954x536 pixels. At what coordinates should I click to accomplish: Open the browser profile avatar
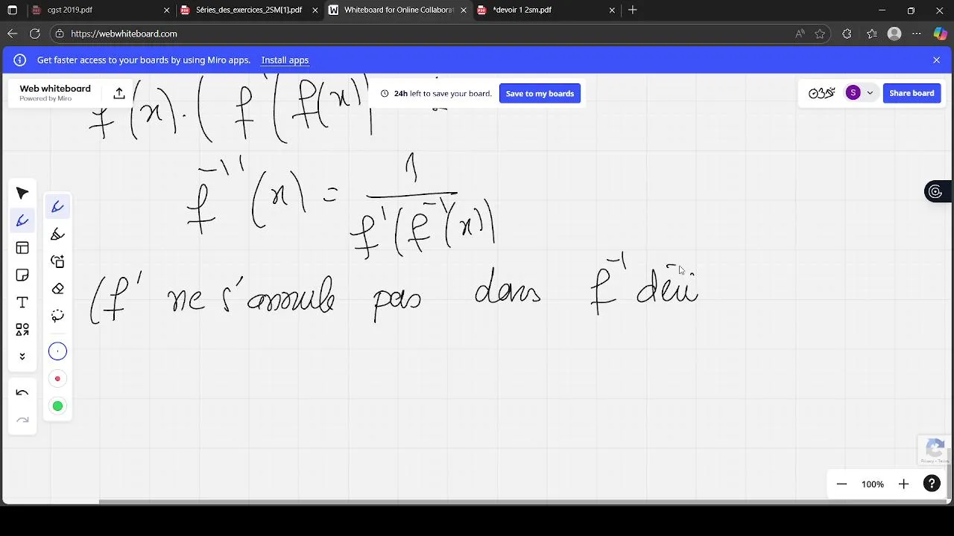point(894,33)
